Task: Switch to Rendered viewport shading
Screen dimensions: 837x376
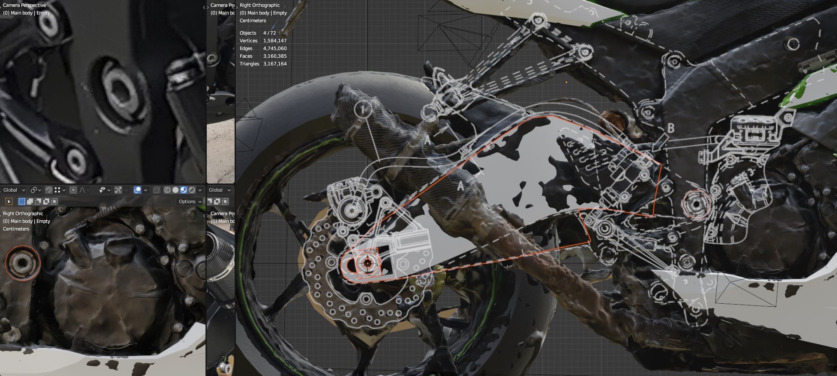Action: coord(192,190)
